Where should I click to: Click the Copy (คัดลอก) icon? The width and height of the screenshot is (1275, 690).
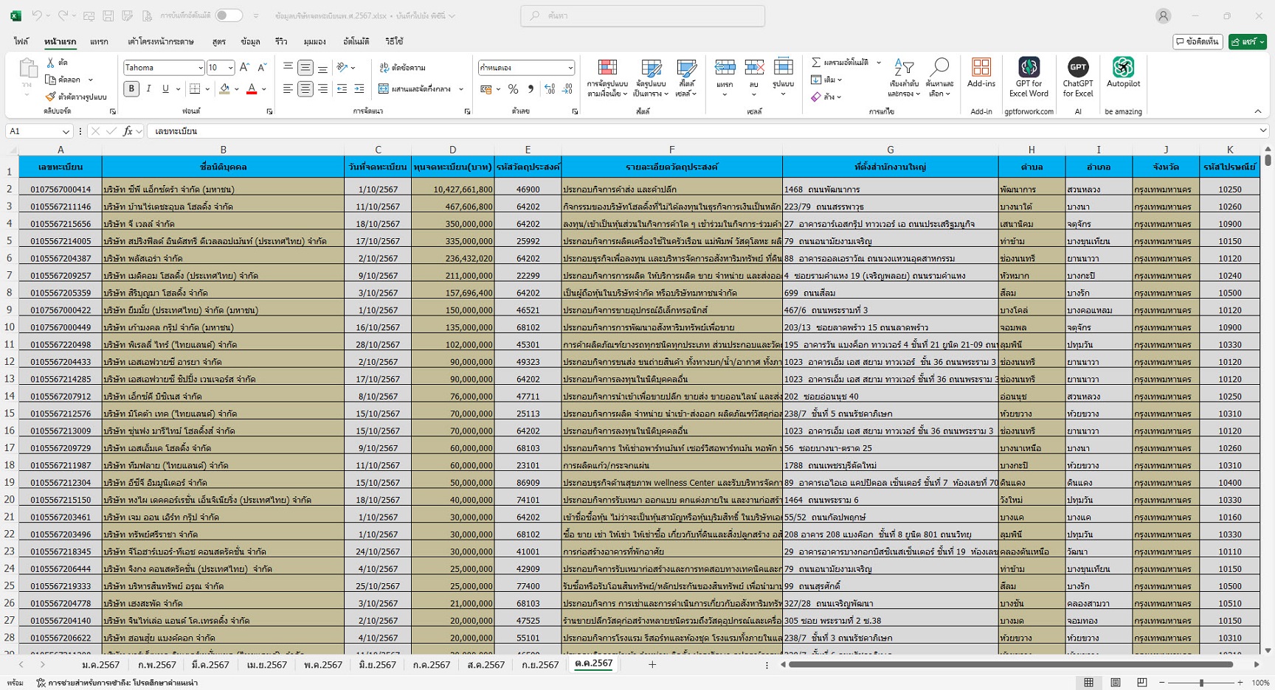coord(51,80)
